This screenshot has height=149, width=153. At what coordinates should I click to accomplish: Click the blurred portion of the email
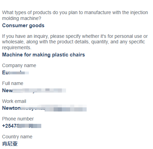(54, 108)
